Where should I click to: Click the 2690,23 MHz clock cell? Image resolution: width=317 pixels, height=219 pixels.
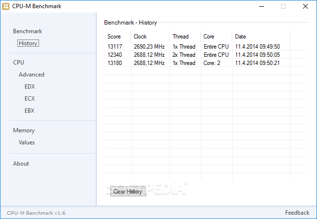(x=149, y=47)
